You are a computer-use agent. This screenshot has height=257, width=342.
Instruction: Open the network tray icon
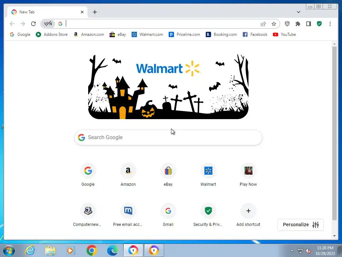[x=300, y=251]
